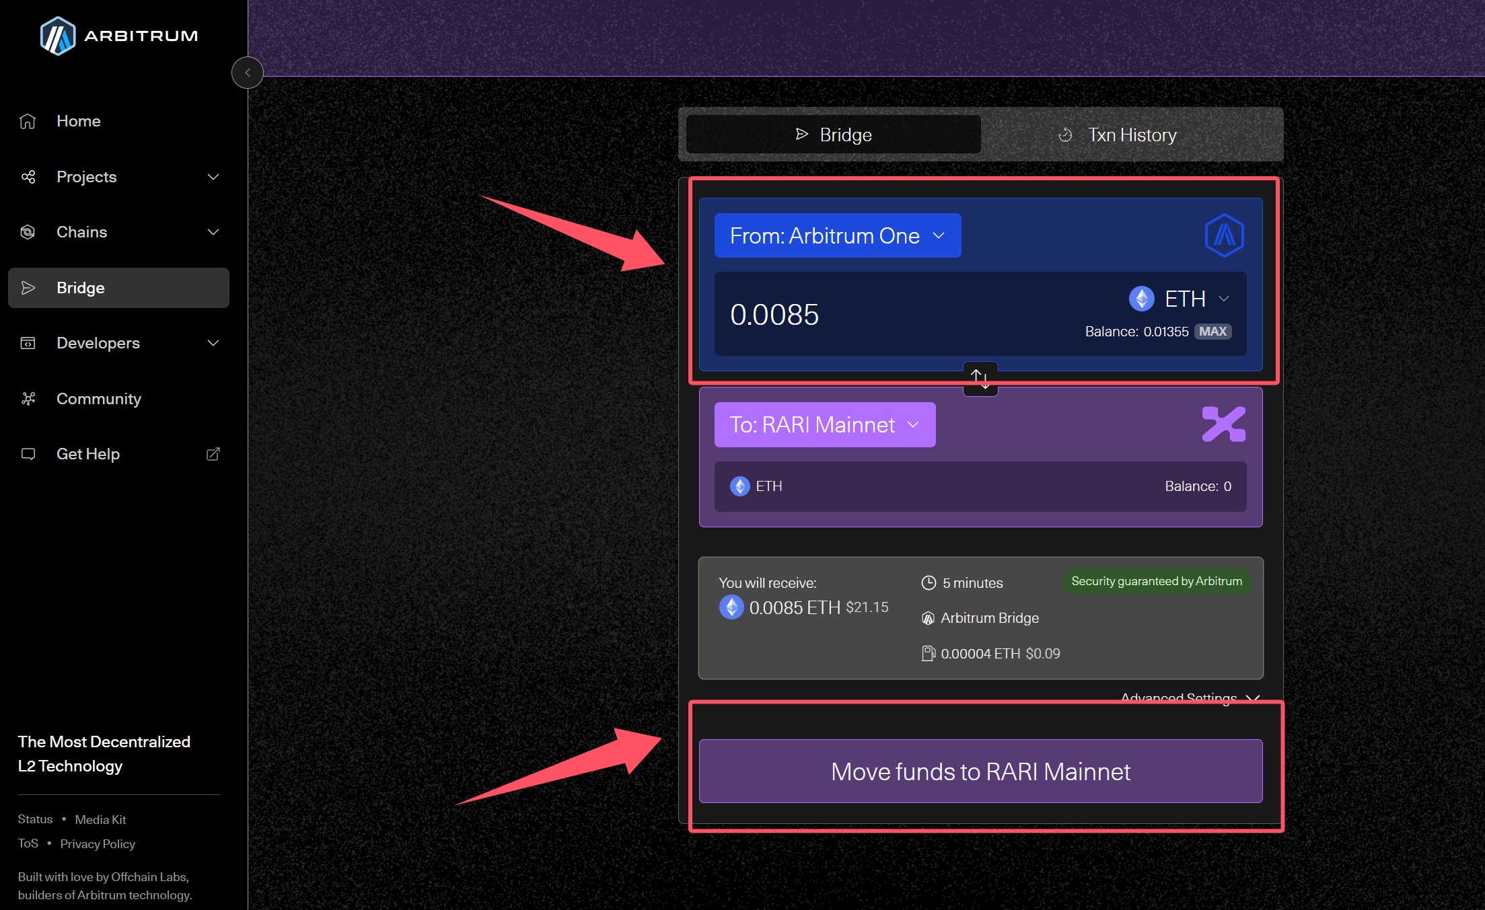Click the 0.0085 ETH receive amount

pyautogui.click(x=795, y=607)
